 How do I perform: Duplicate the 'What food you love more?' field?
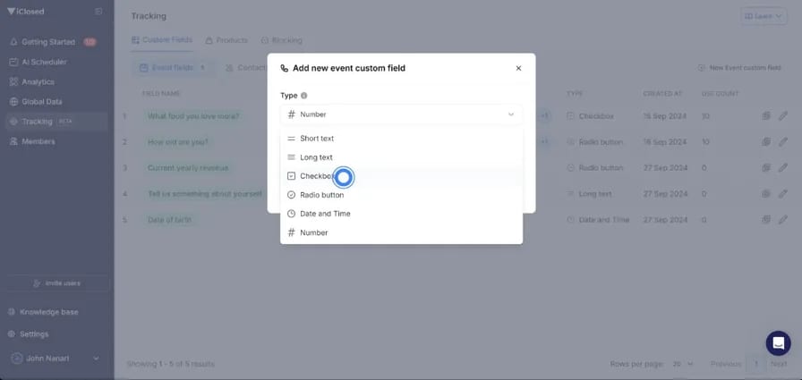pyautogui.click(x=766, y=116)
